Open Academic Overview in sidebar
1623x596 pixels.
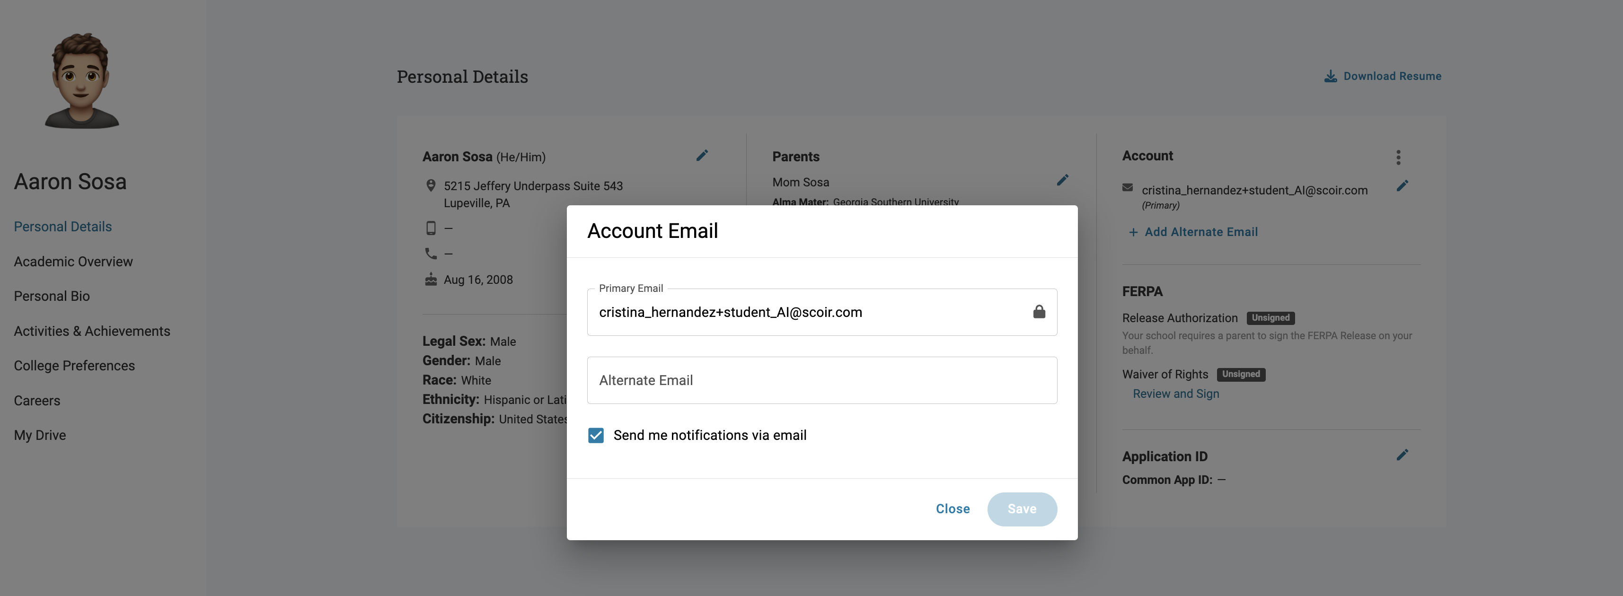pos(73,262)
